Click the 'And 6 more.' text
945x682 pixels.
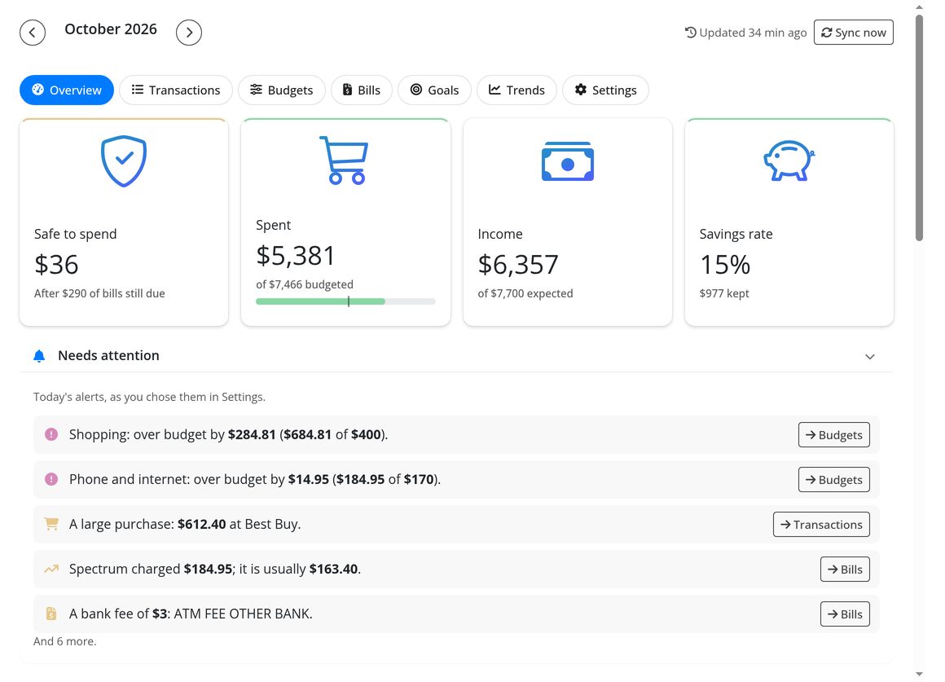click(64, 641)
